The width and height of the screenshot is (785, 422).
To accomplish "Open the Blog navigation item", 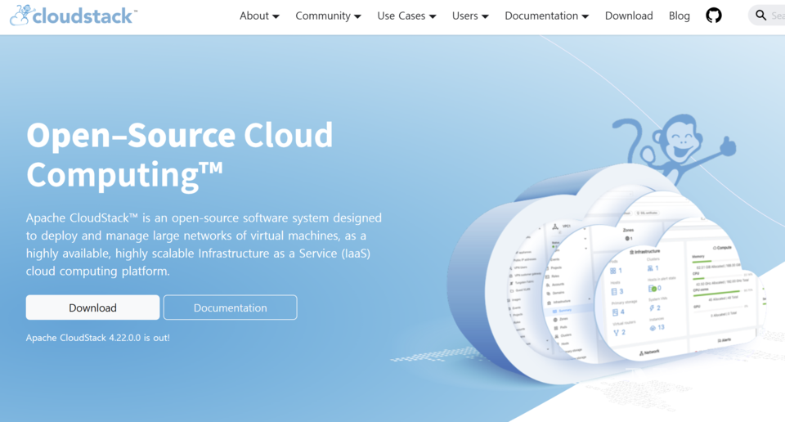I will (679, 16).
